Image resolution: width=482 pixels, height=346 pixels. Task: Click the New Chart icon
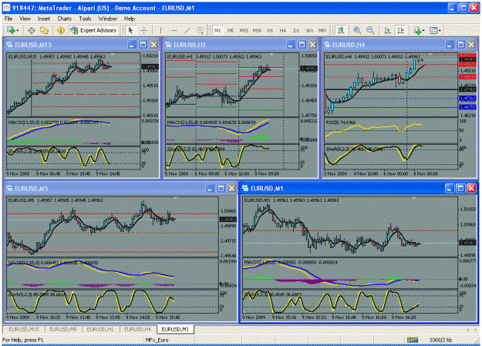coord(11,30)
